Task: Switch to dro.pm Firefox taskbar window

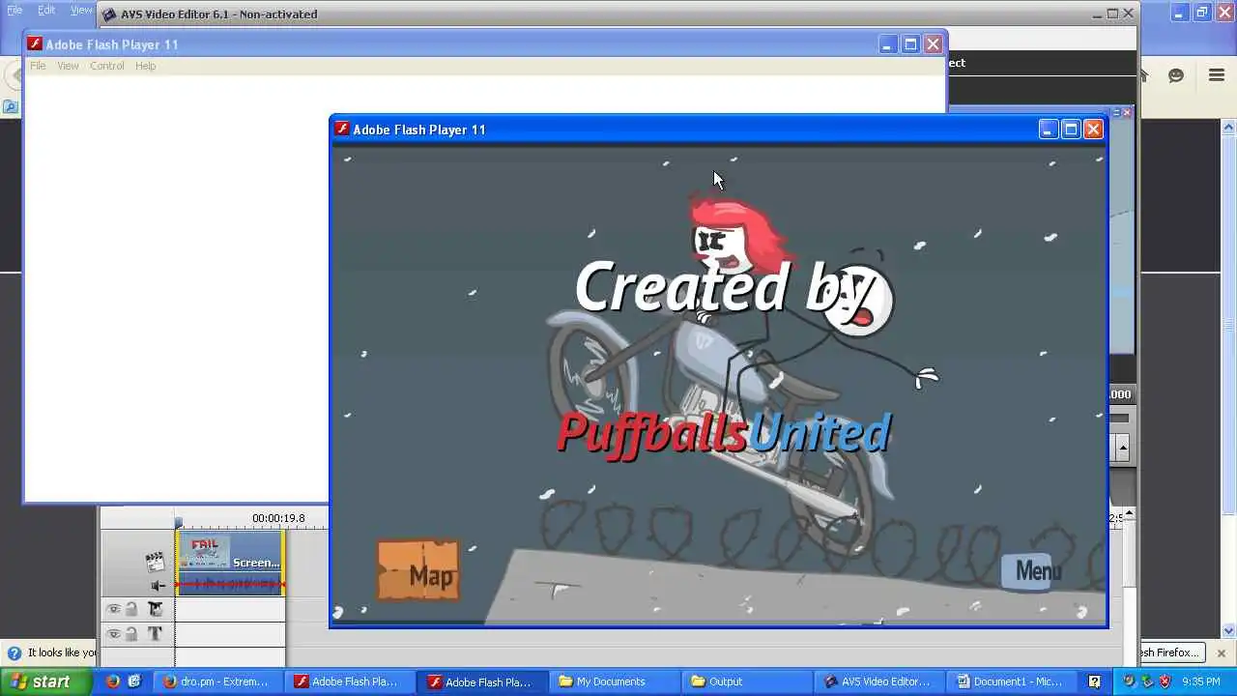Action: pos(217,681)
